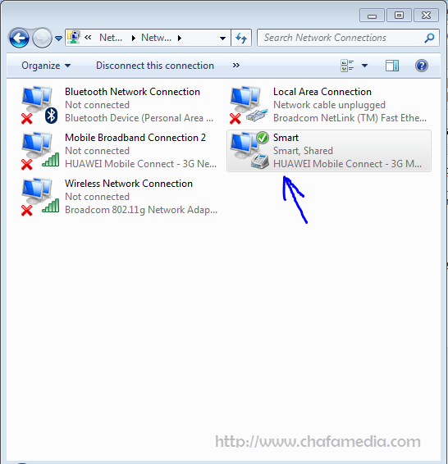Go back with the blue Back arrow
Image resolution: width=448 pixels, height=464 pixels.
(x=19, y=38)
